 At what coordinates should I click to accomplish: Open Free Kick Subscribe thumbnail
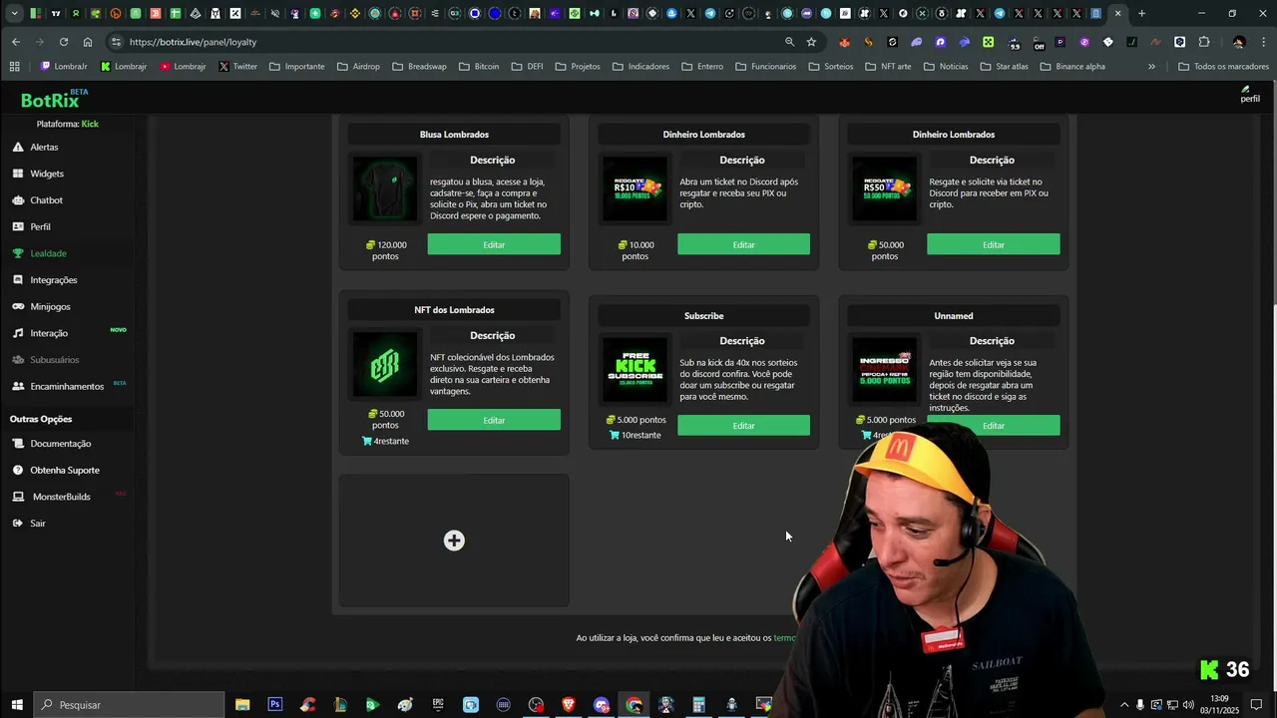(x=635, y=370)
